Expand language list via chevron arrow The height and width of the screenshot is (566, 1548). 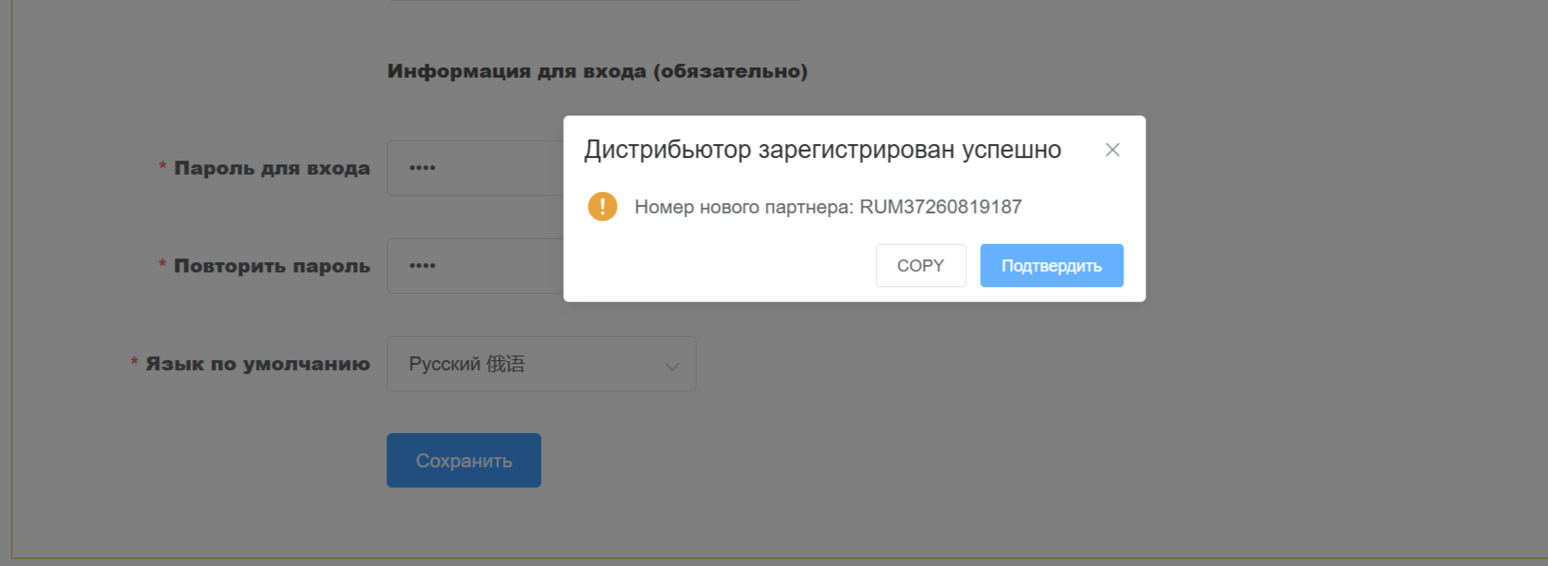pyautogui.click(x=672, y=366)
